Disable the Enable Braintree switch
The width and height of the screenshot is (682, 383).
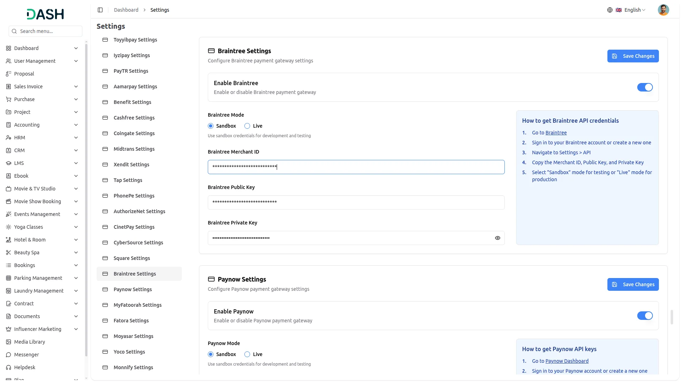pos(645,87)
